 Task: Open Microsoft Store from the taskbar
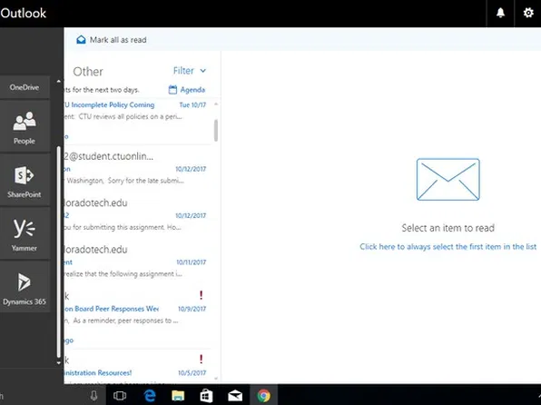click(x=206, y=396)
